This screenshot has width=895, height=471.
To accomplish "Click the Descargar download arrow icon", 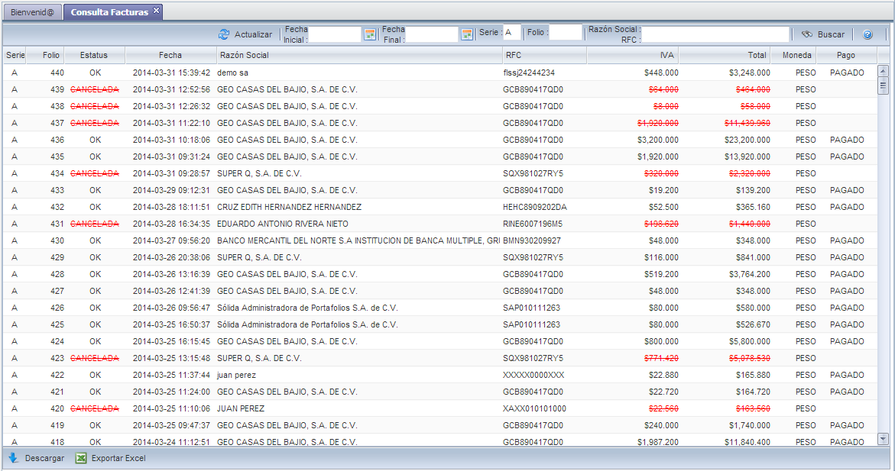I will pos(13,458).
